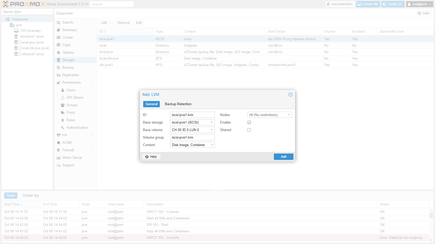Viewport: 435px width, 244px height.
Task: Click the Cluster server icon
Action: point(59,38)
